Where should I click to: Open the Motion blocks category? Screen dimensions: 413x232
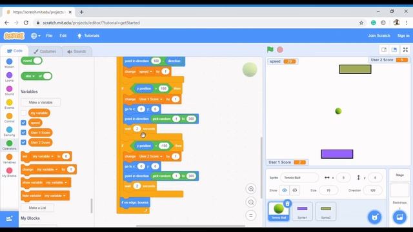9,63
